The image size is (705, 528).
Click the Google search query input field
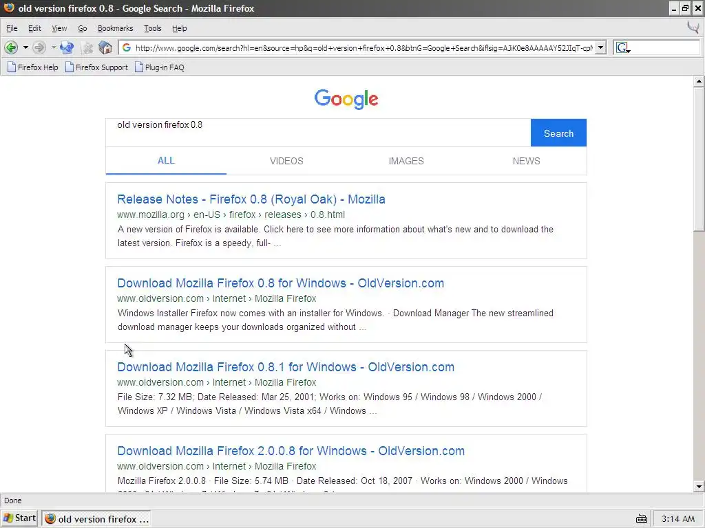tap(318, 133)
